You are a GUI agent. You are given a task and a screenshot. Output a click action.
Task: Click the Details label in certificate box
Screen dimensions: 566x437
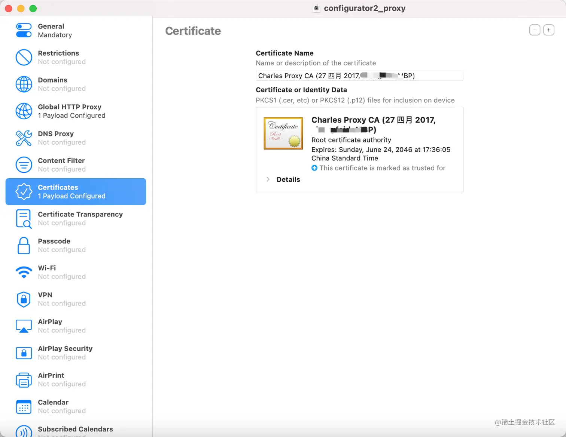(x=288, y=179)
